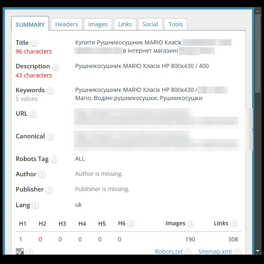264x264 pixels.
Task: Click the help icon beside Images column header
Action: 191,224
